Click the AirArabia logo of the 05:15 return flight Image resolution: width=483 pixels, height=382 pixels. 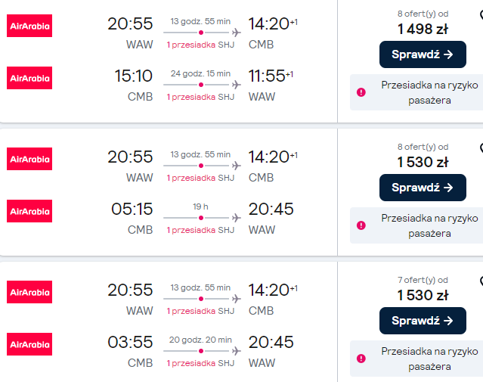click(29, 211)
